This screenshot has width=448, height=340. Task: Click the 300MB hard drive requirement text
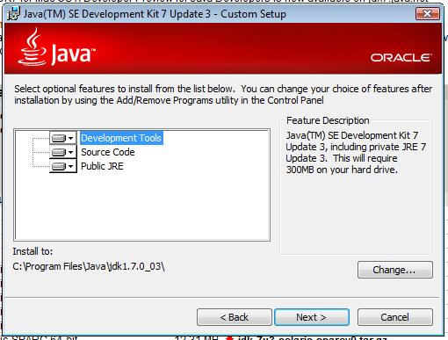(342, 170)
